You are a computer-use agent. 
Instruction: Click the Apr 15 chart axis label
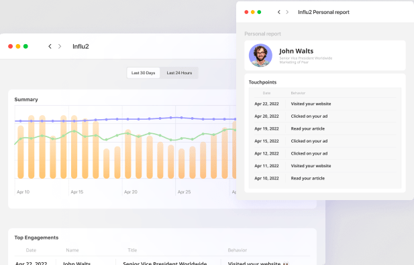77,192
